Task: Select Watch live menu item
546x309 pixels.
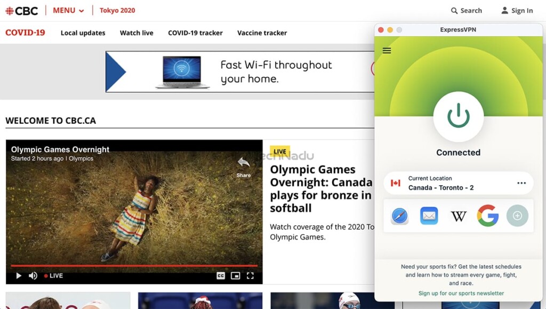Action: (x=136, y=33)
